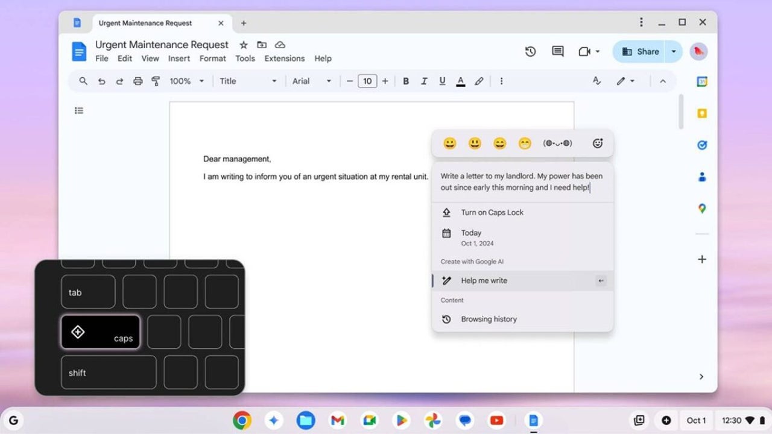Select the paint format tool

[156, 81]
